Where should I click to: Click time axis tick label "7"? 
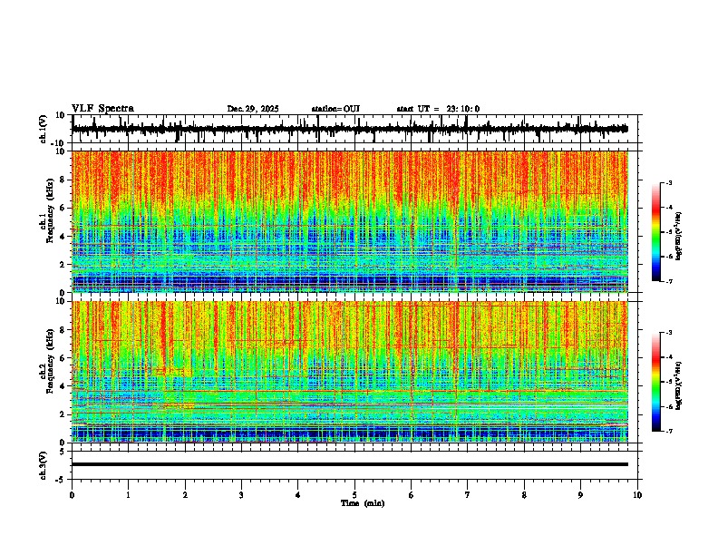[x=468, y=495]
